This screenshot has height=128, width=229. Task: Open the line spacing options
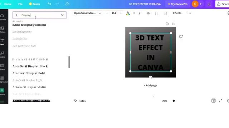pos(165,13)
